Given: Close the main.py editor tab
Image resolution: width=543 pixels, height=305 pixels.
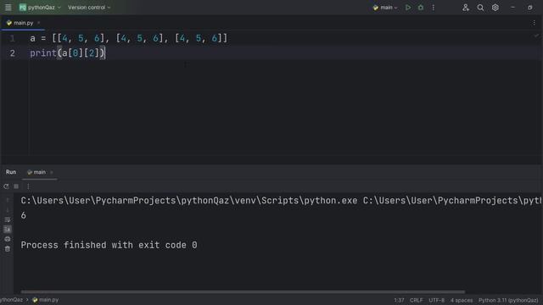Looking at the screenshot, I should [x=38, y=23].
